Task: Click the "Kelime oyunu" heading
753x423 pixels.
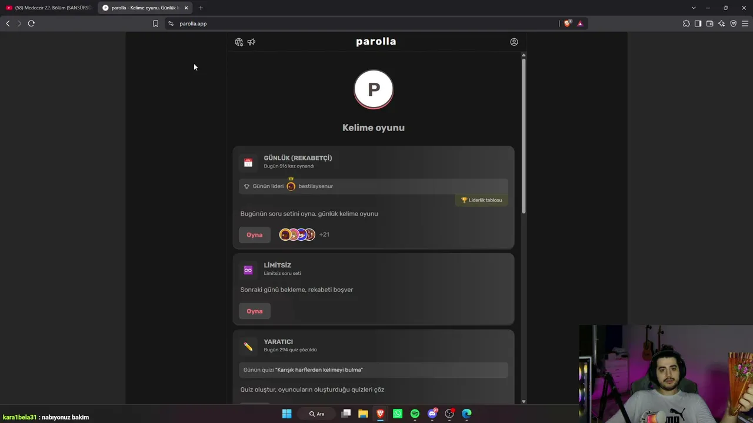Action: [374, 127]
